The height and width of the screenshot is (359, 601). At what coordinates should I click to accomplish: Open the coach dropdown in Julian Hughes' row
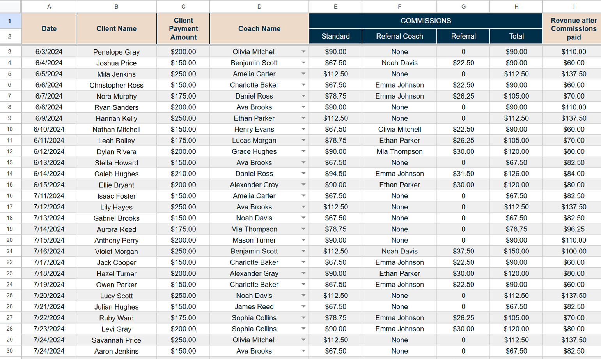coord(303,307)
